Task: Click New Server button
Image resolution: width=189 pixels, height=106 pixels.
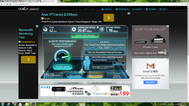Action: [x=95, y=76]
